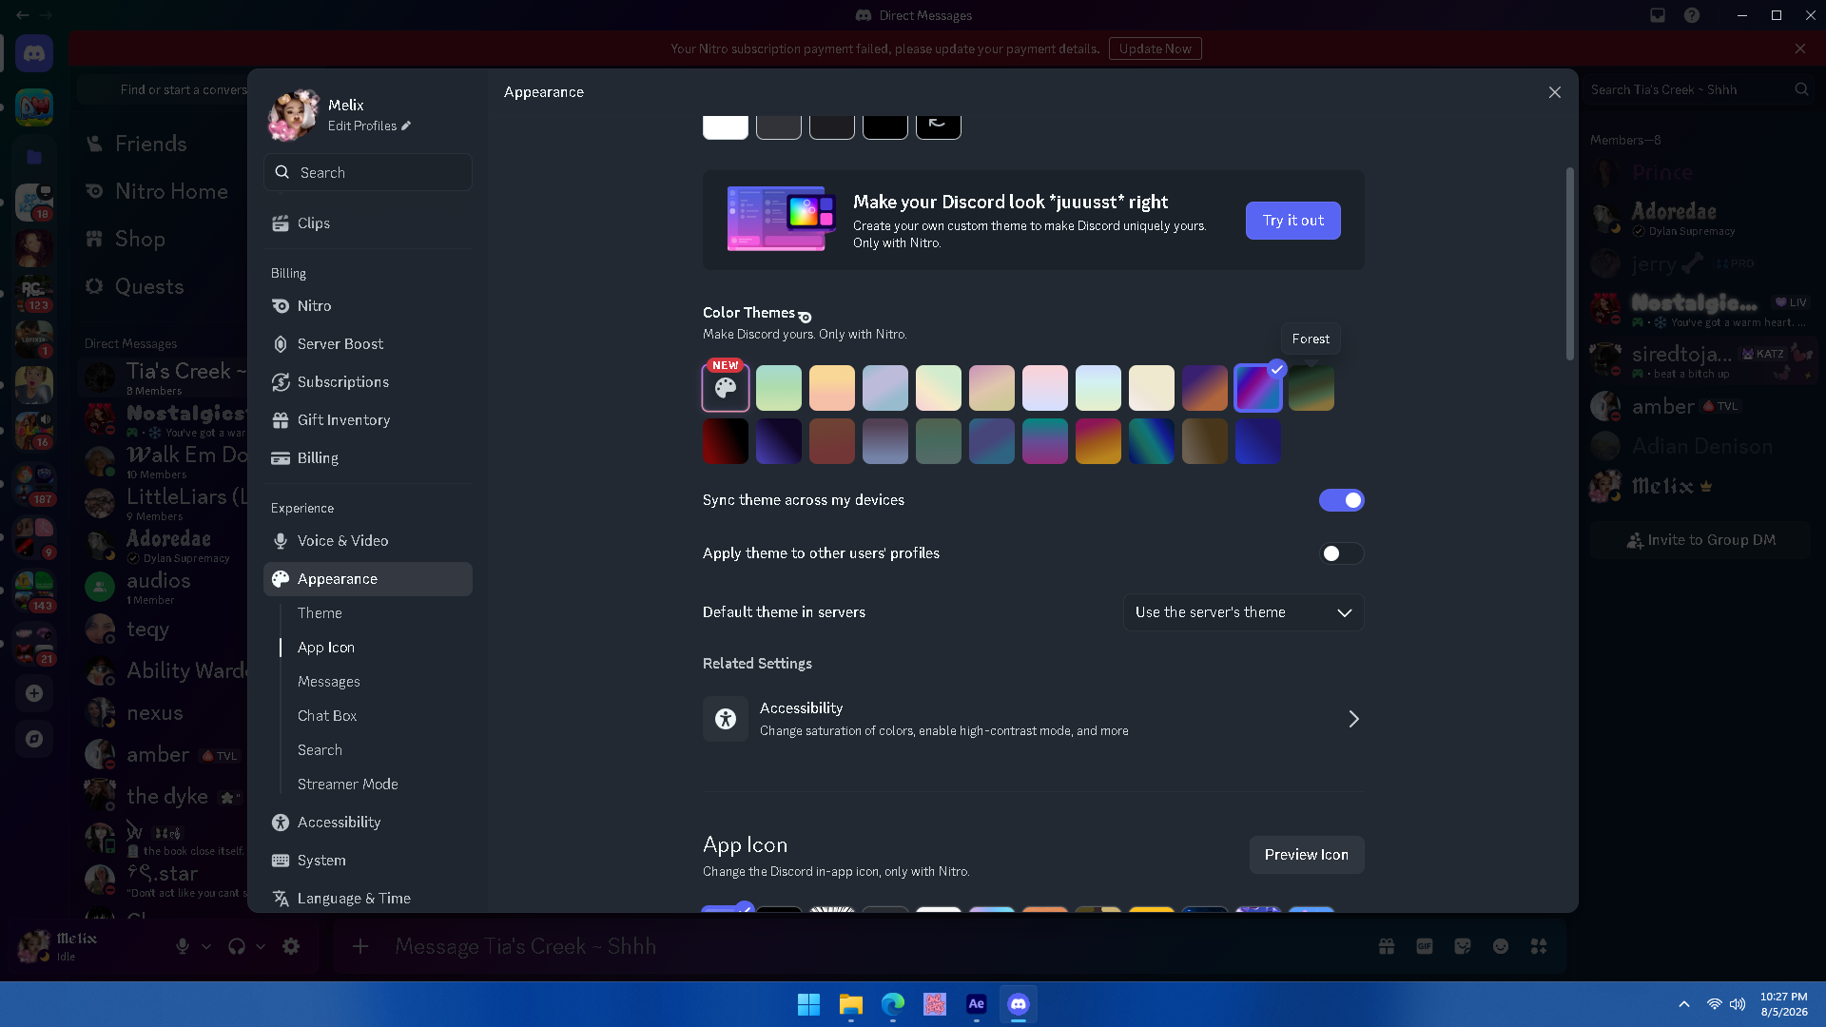Viewport: 1826px width, 1027px height.
Task: Dismiss the Nitro payment failed banner
Action: pos(1800,48)
